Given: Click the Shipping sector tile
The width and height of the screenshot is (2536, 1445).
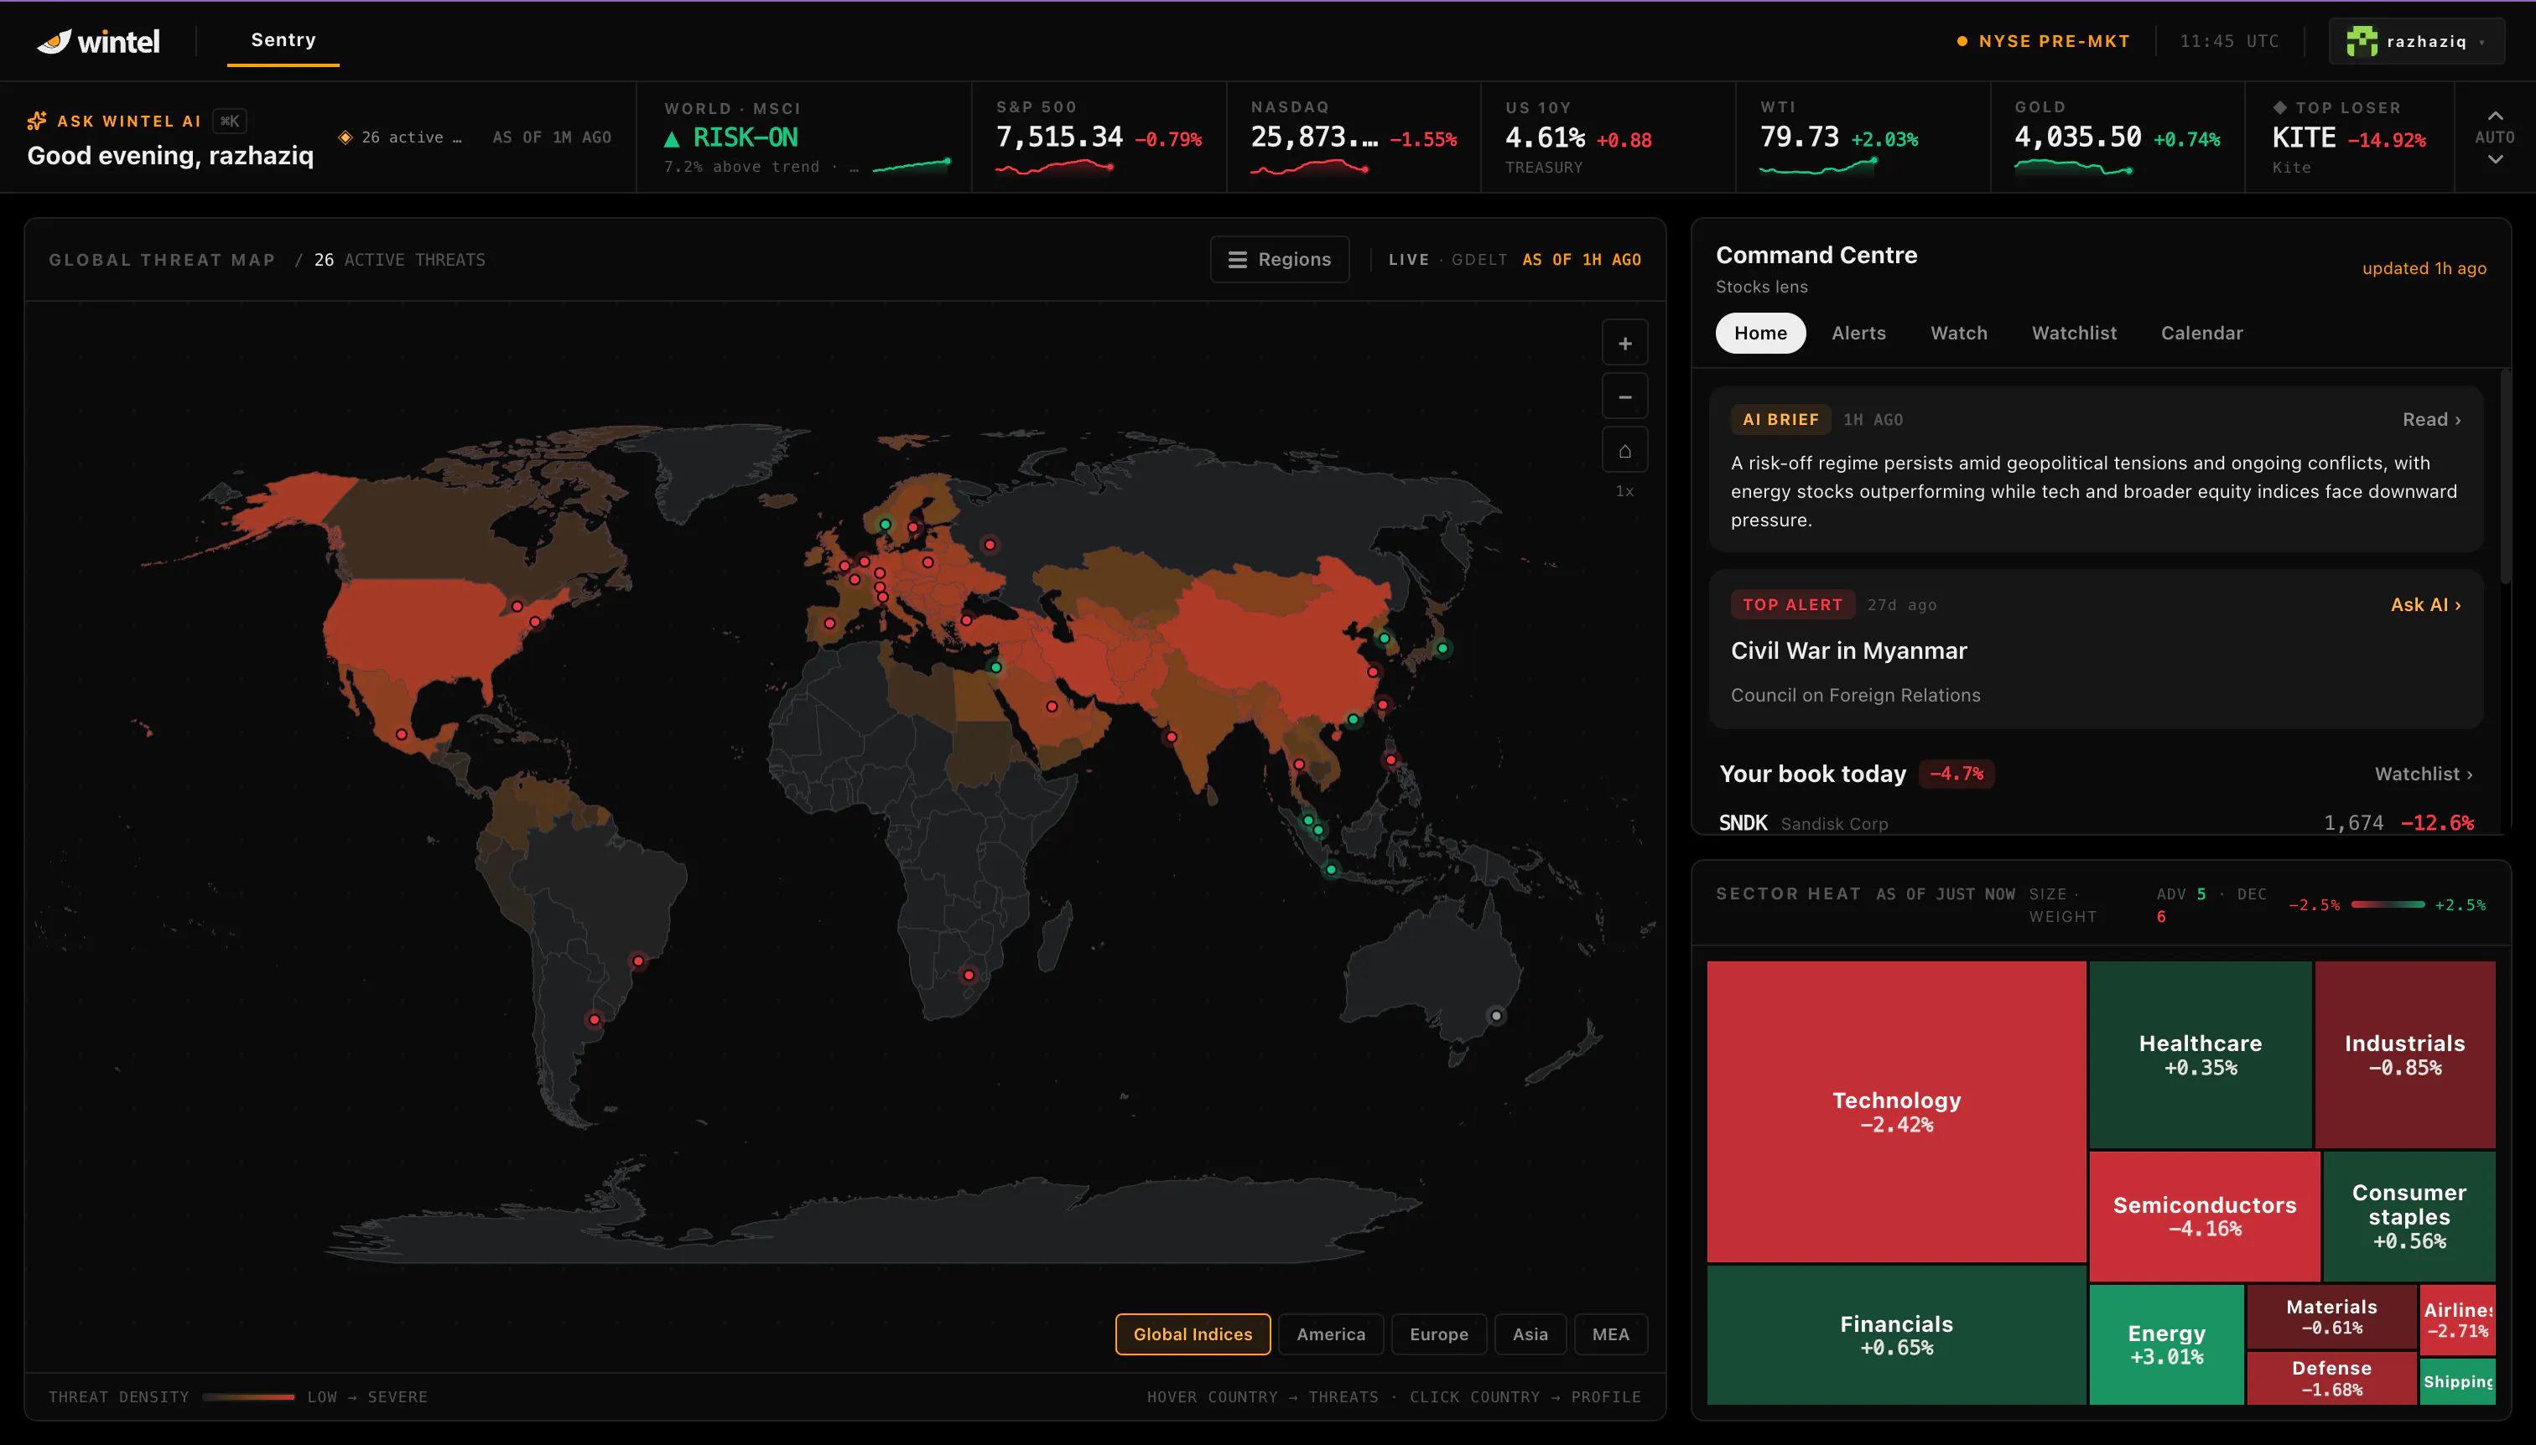Looking at the screenshot, I should [2456, 1381].
